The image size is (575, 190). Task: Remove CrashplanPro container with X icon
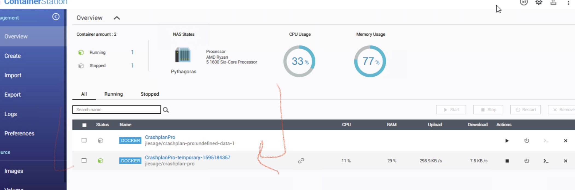click(565, 141)
